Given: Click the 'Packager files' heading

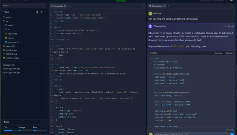Looking at the screenshot, I should [x=9, y=65].
